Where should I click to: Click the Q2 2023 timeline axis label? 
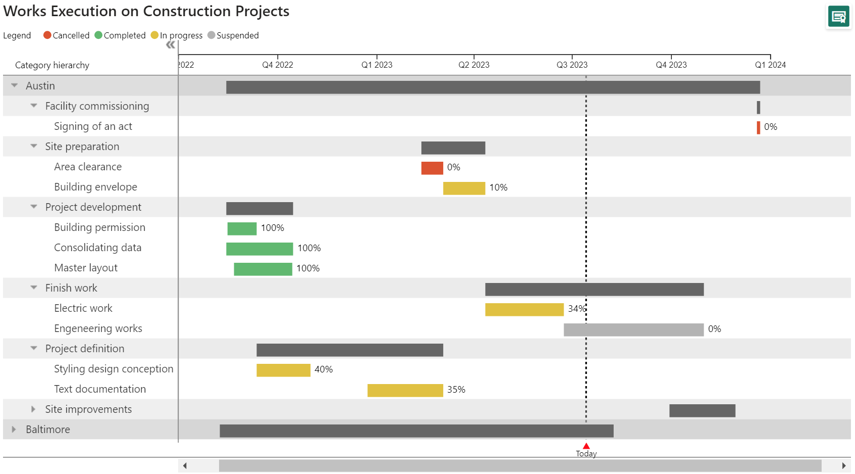474,65
